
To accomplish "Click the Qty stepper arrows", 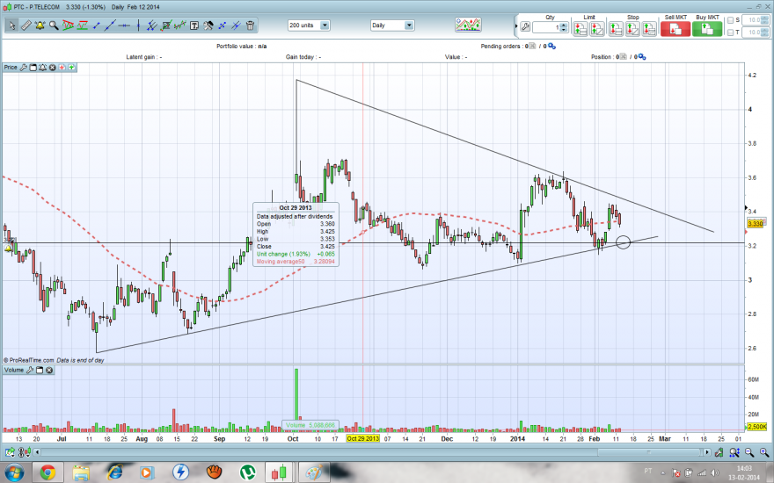I will point(564,27).
